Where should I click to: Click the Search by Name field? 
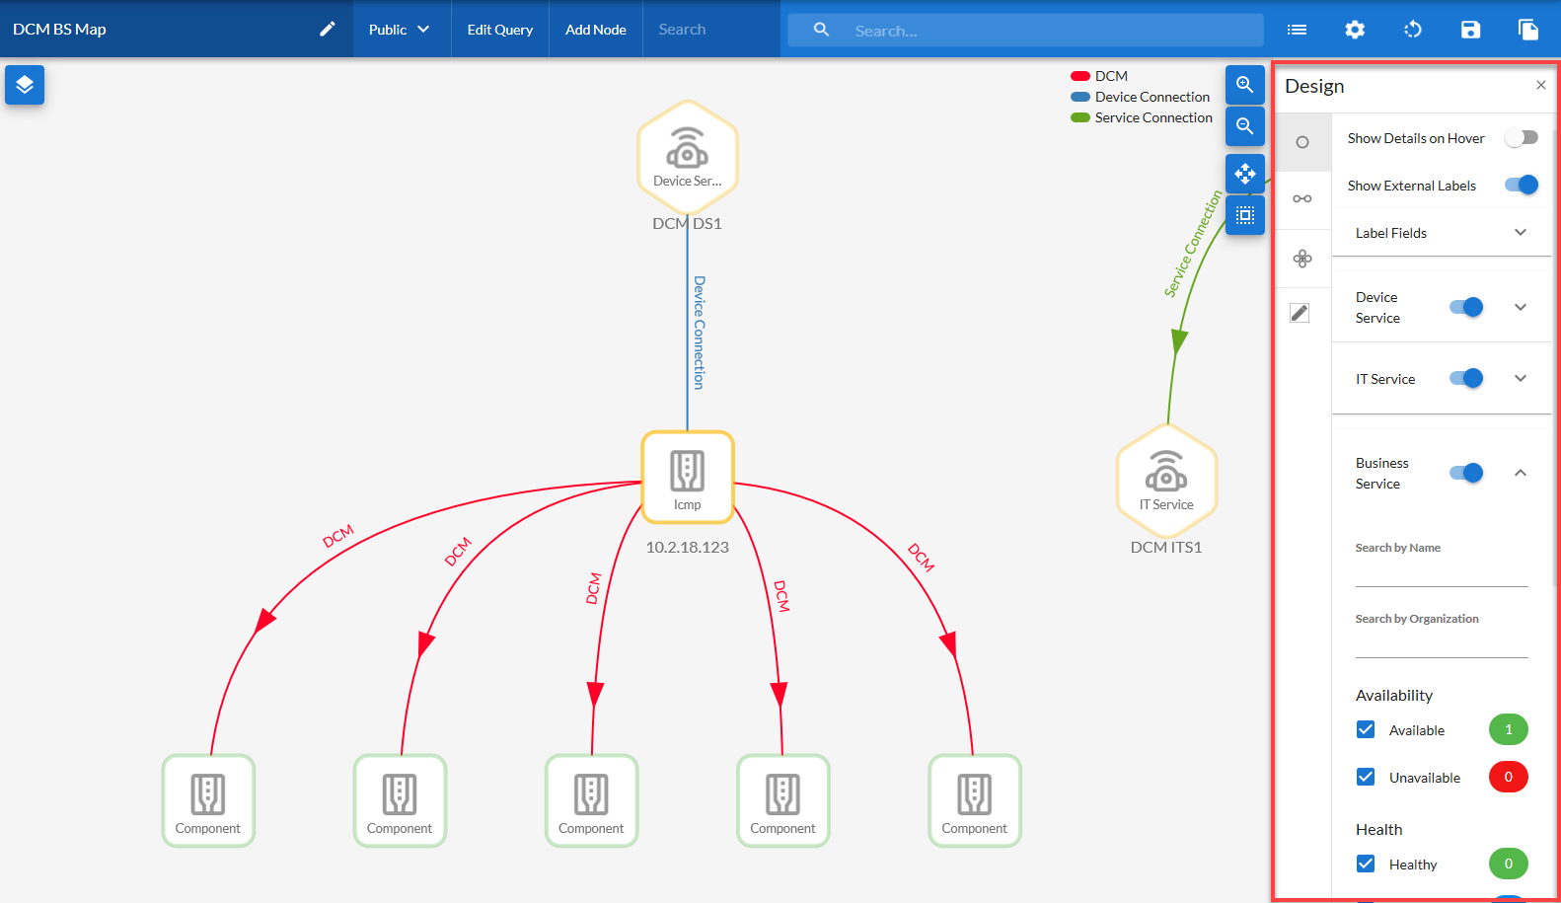[x=1441, y=572]
